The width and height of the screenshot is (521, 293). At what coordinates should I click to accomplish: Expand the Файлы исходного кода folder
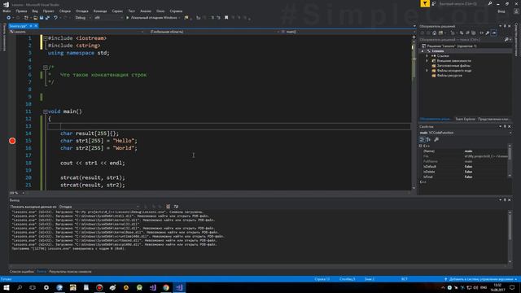pyautogui.click(x=427, y=71)
